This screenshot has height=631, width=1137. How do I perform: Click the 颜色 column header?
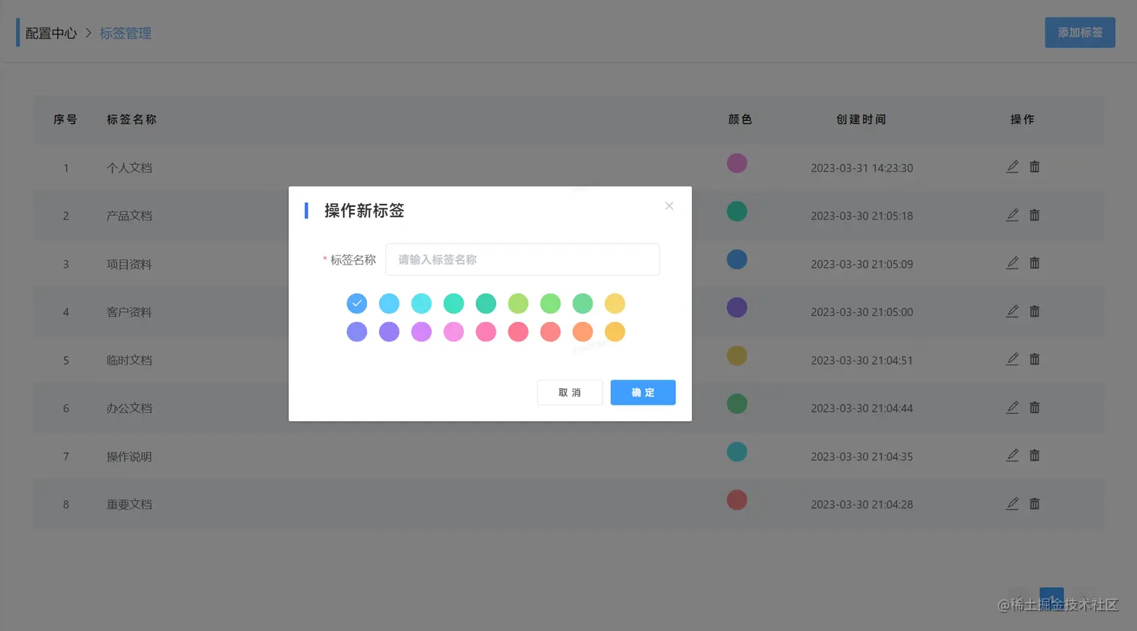740,120
